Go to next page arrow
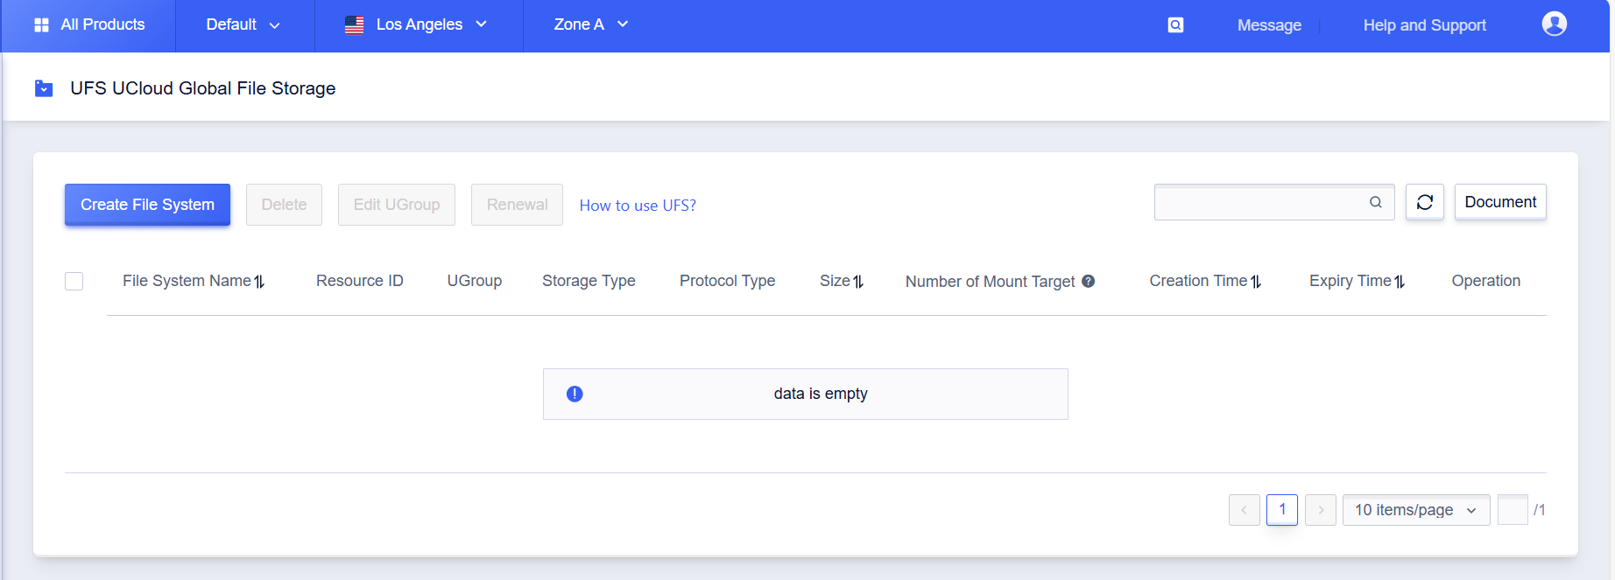 [1321, 510]
